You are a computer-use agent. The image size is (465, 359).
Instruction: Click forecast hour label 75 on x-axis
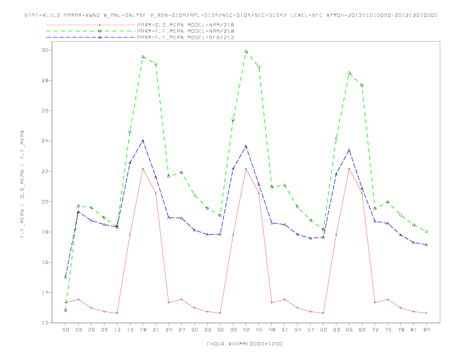(x=388, y=330)
